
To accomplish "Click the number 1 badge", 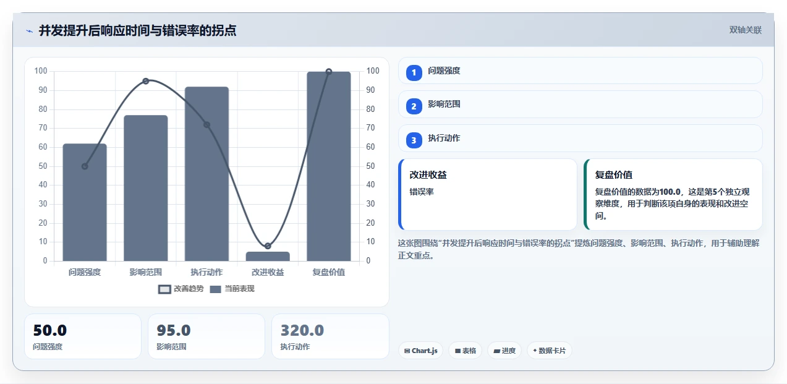I will [x=414, y=72].
